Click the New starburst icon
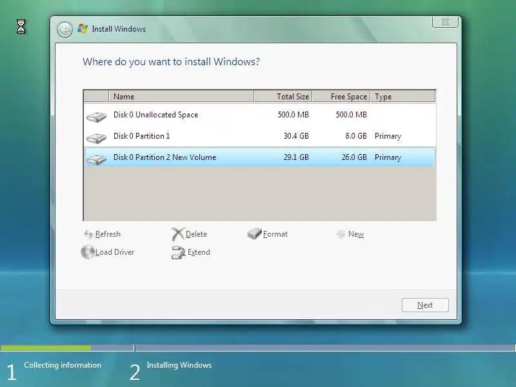This screenshot has height=387, width=516. click(341, 234)
